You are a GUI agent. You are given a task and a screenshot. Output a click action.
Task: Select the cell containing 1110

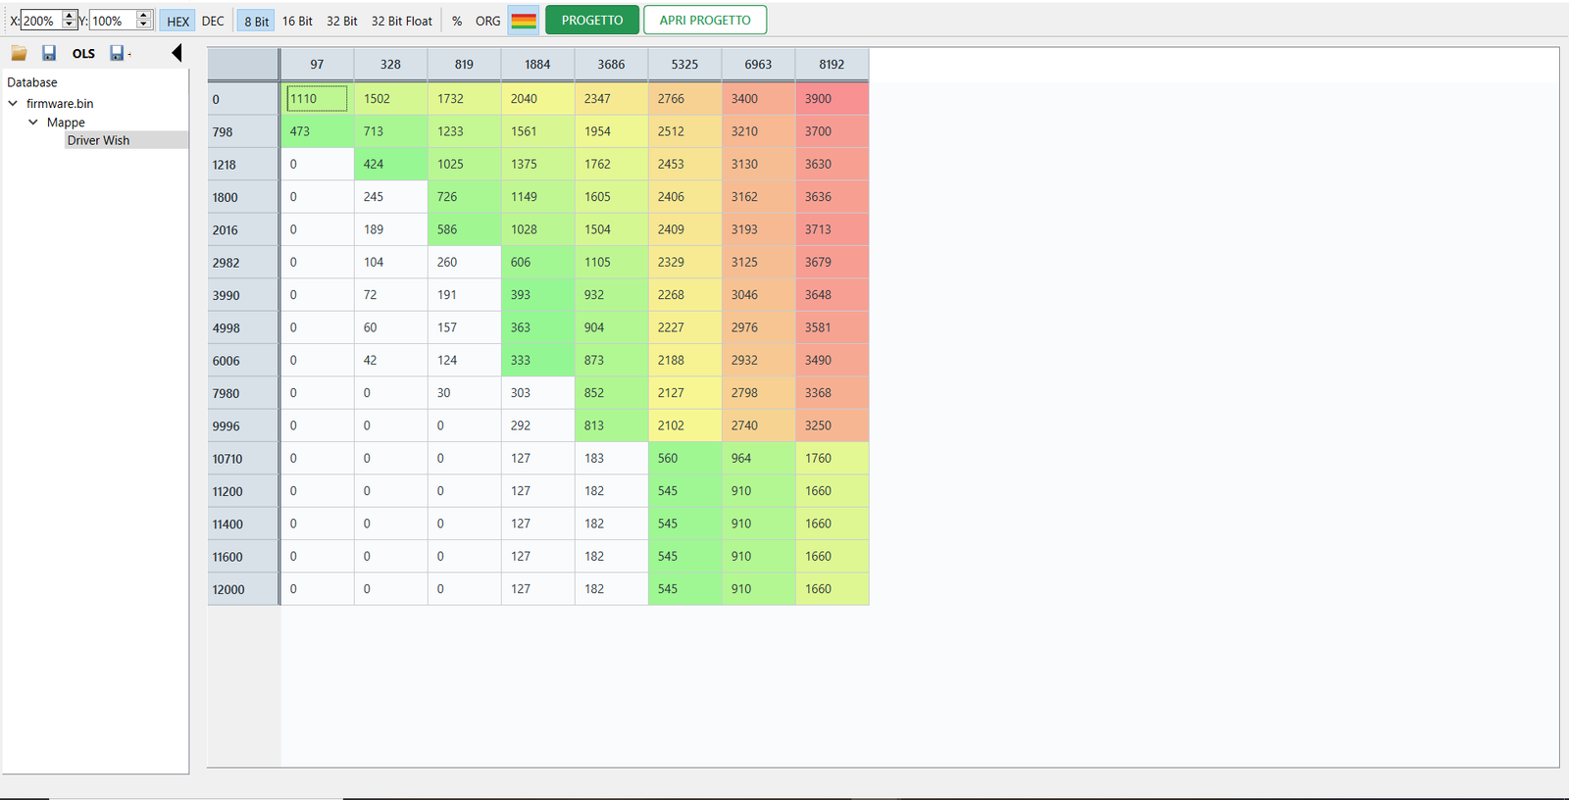317,98
